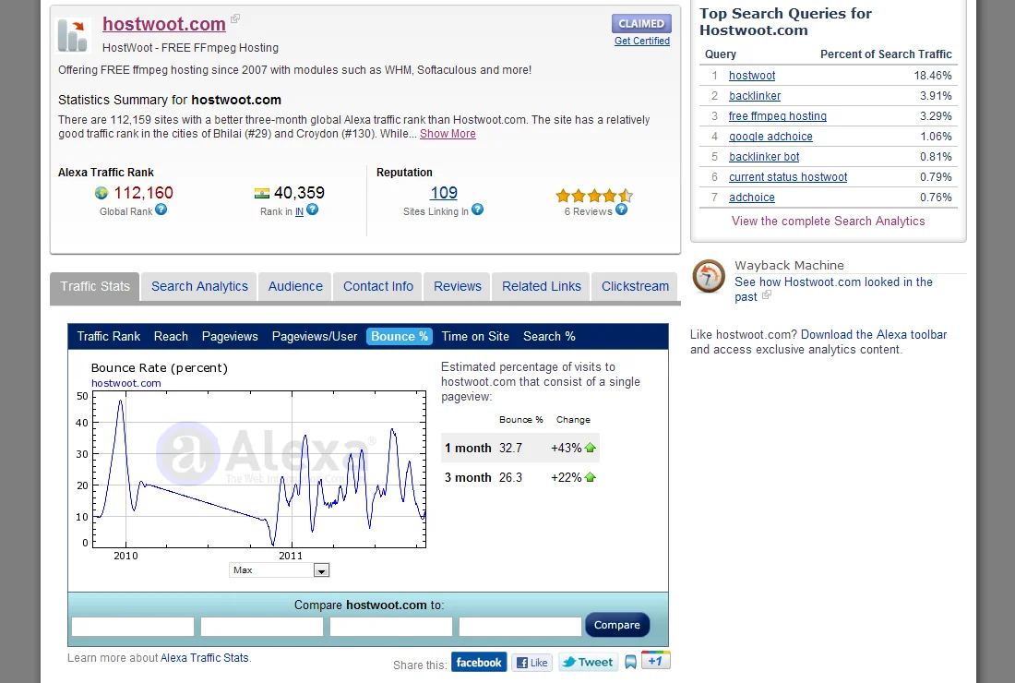Click the 18.46% search traffic value
Image resolution: width=1015 pixels, height=683 pixels.
(933, 76)
